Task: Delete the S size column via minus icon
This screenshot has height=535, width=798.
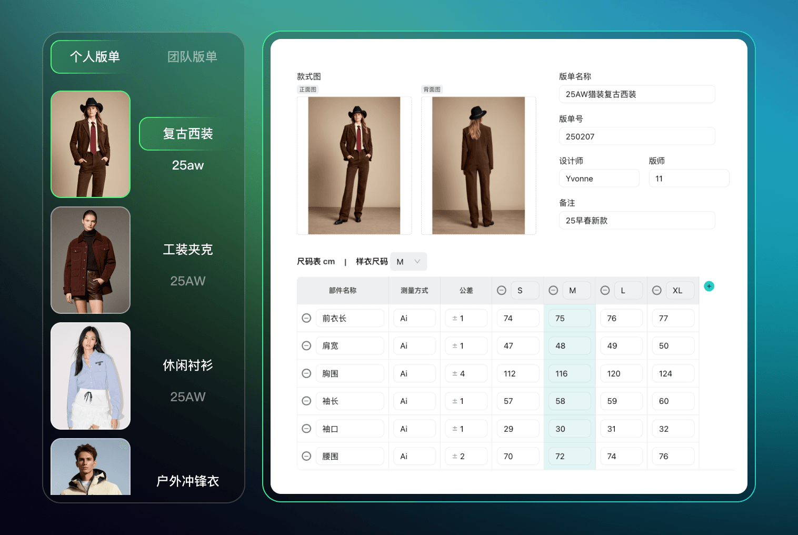Action: click(502, 290)
